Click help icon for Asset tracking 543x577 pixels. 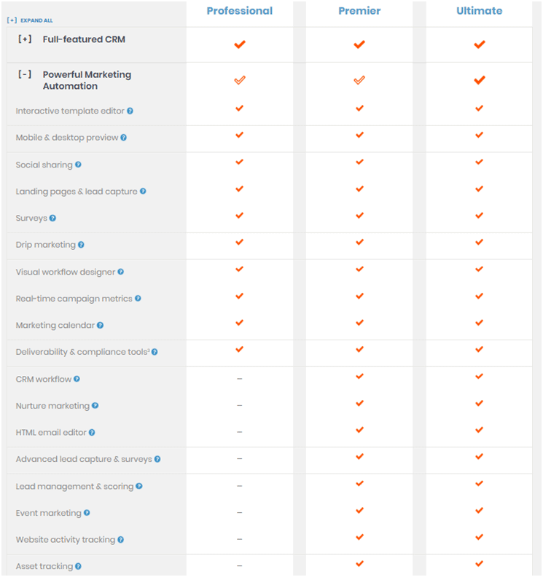coord(78,566)
